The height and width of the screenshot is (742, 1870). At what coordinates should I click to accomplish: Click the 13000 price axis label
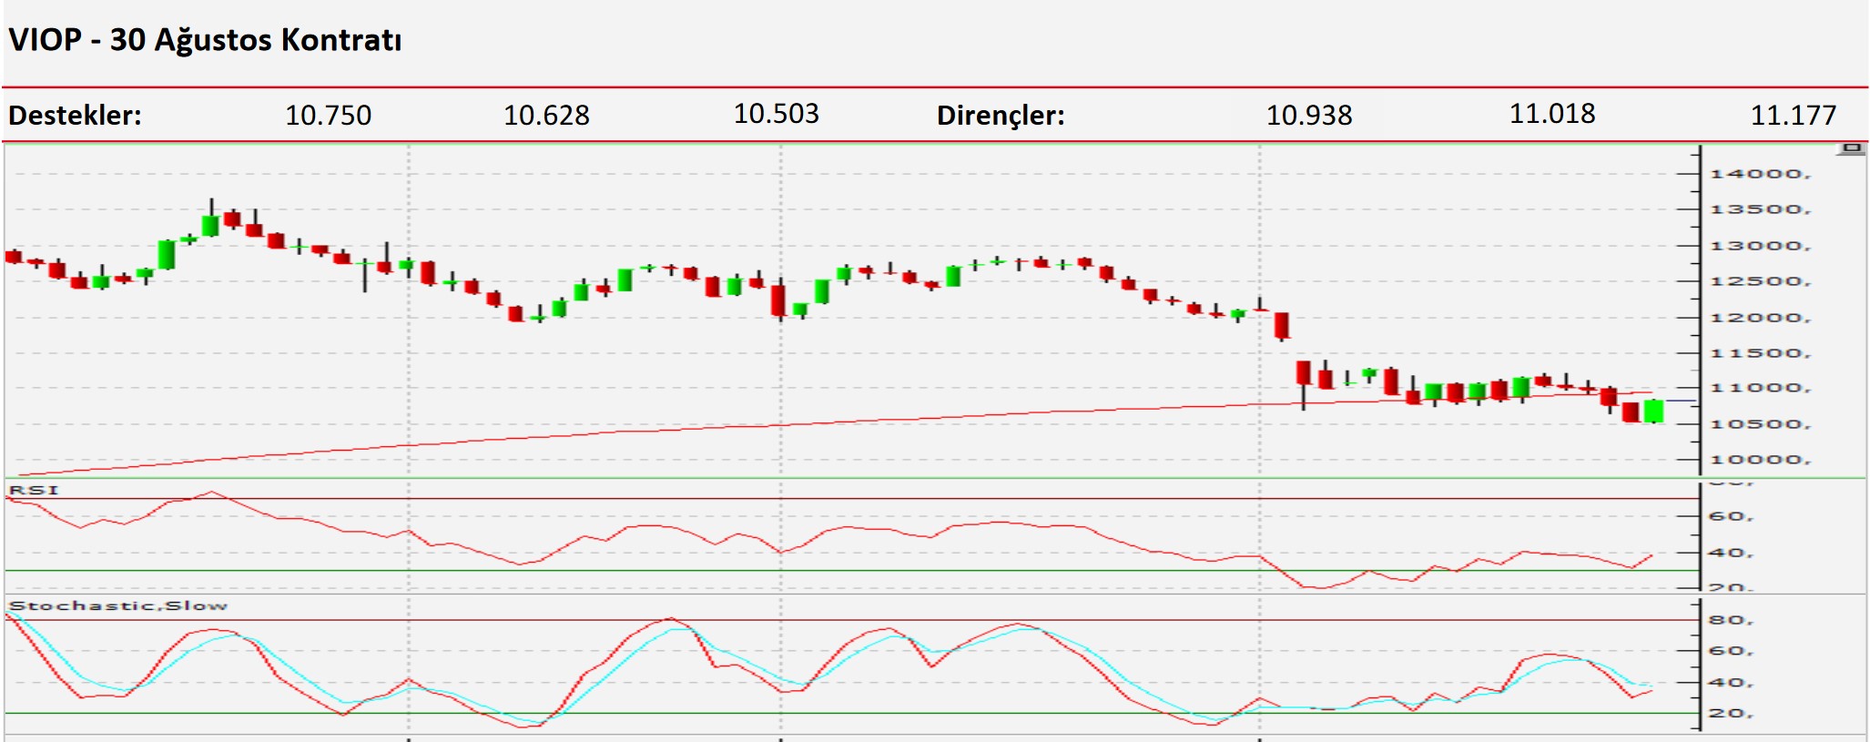[x=1760, y=246]
